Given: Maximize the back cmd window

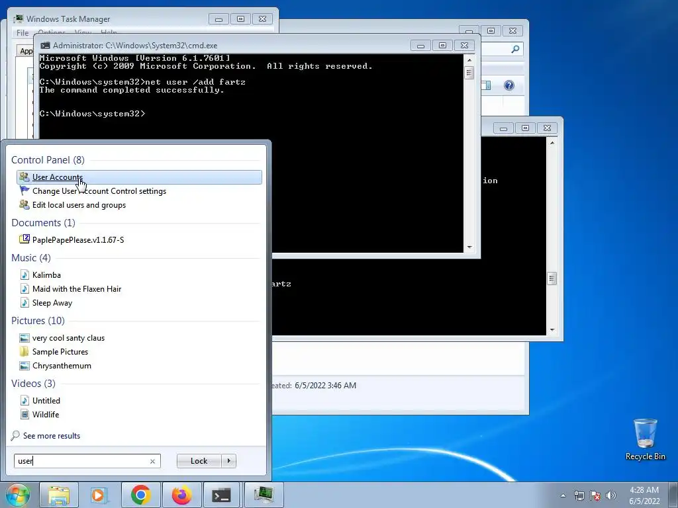Looking at the screenshot, I should click(525, 128).
